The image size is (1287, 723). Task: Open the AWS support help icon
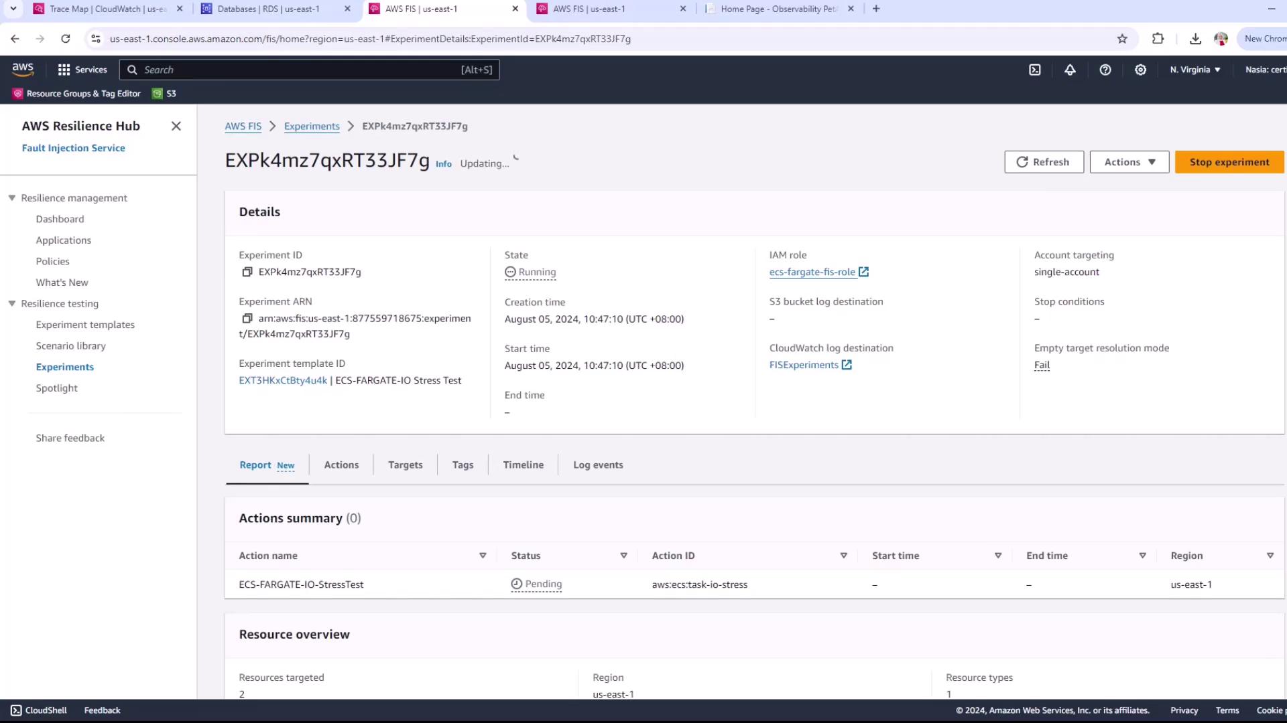click(1105, 70)
